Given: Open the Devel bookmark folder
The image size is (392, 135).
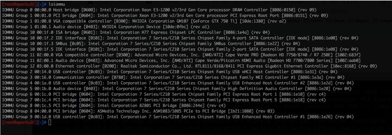Looking at the screenshot, I should point(335,21).
